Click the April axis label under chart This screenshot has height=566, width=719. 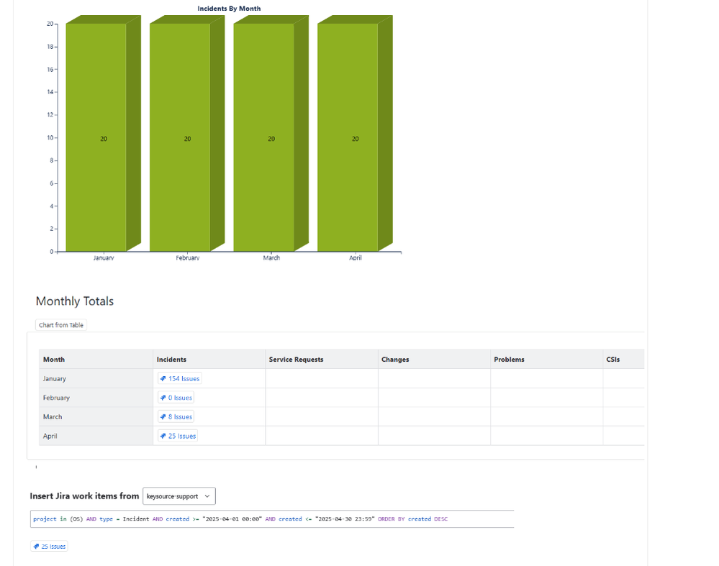[x=356, y=257]
